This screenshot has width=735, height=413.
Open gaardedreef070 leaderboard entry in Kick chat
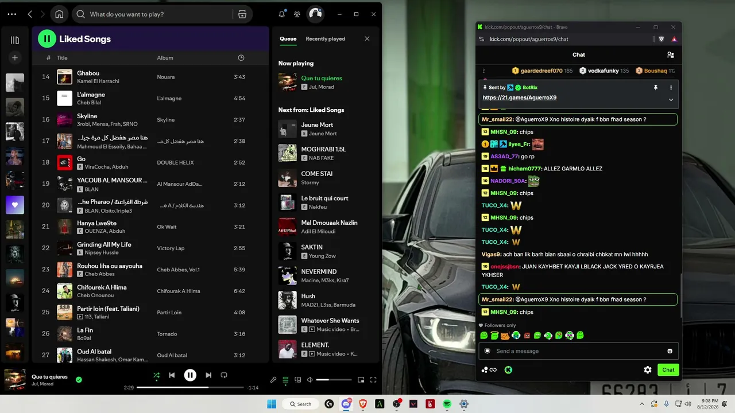point(542,71)
